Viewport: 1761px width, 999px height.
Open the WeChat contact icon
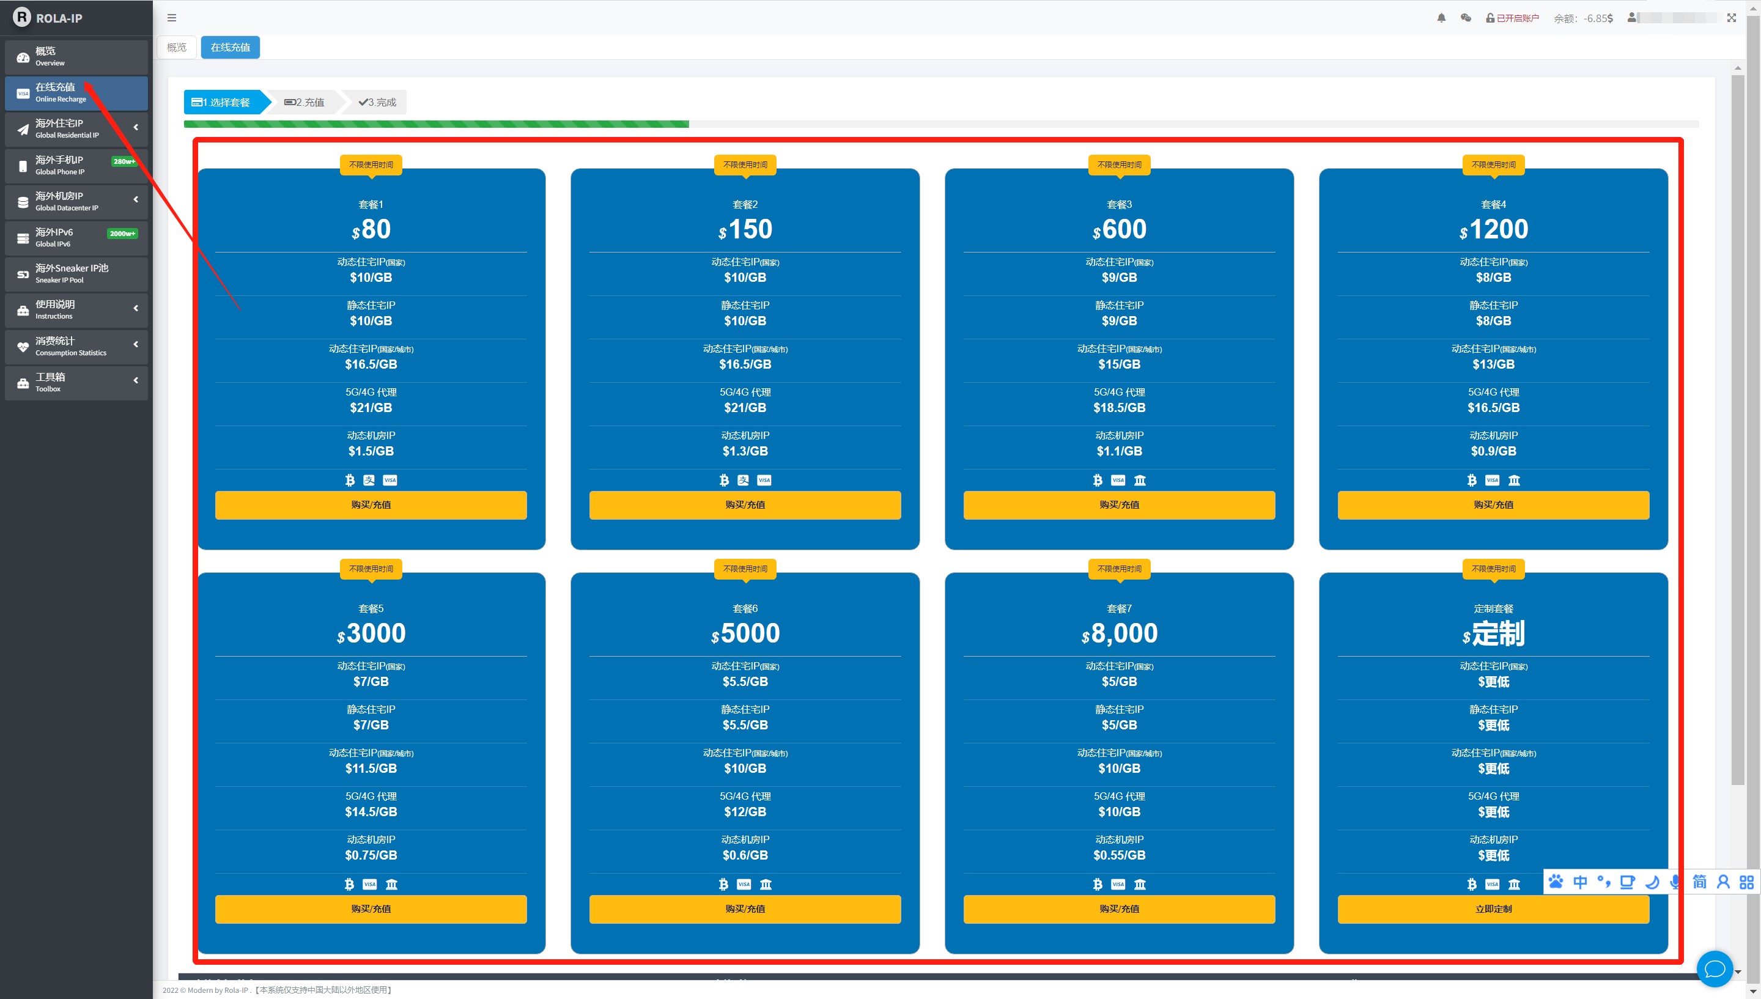click(x=1465, y=18)
